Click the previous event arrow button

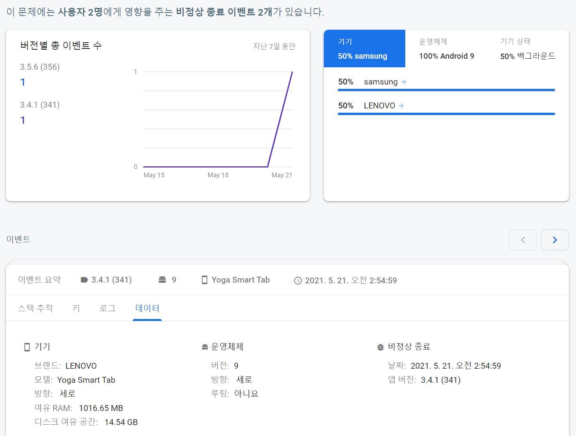coord(523,240)
